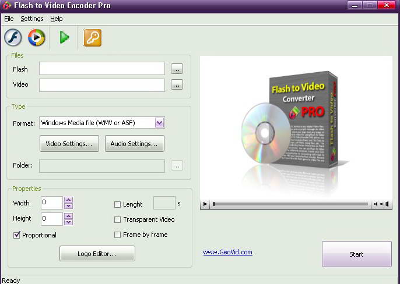Image resolution: width=400 pixels, height=284 pixels.
Task: Click the Flash file toolbar icon
Action: click(x=13, y=38)
